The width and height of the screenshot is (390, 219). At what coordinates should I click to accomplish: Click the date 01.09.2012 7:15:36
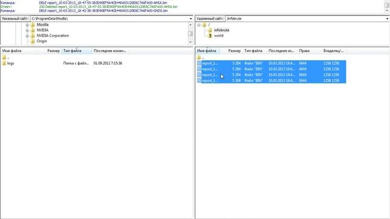coord(108,63)
